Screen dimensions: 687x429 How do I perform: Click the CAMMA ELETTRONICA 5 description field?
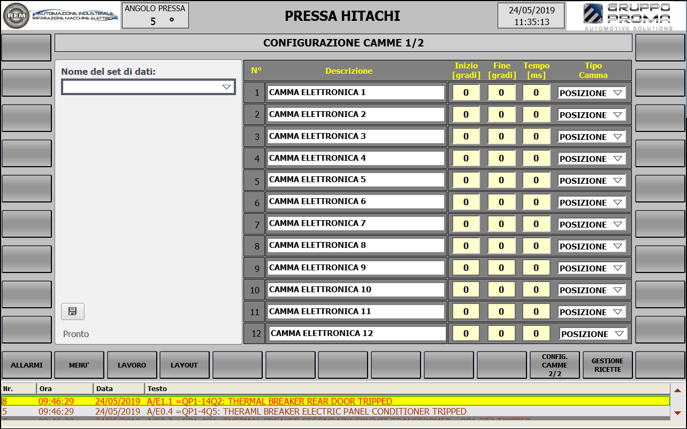[356, 180]
